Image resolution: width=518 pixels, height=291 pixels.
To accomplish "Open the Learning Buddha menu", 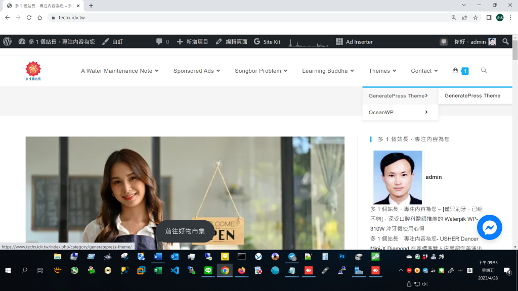I will 328,71.
